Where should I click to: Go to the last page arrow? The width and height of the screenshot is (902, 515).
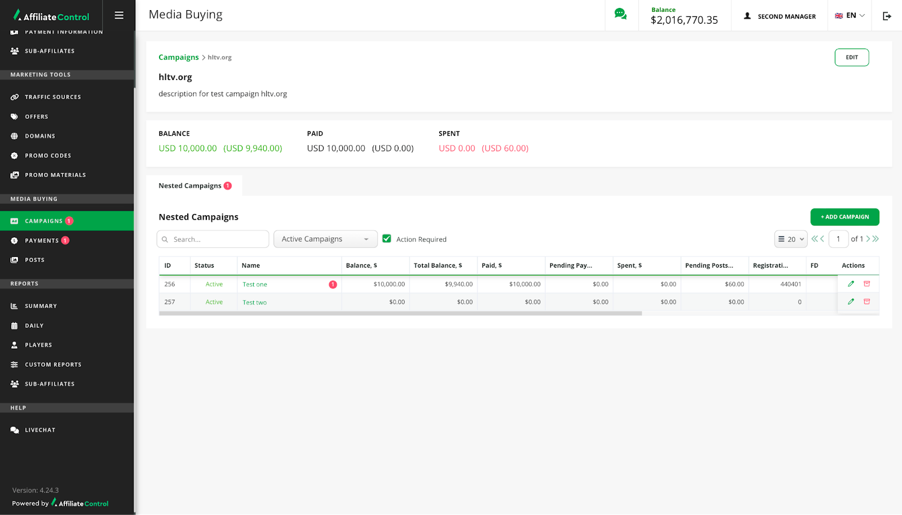pos(876,239)
